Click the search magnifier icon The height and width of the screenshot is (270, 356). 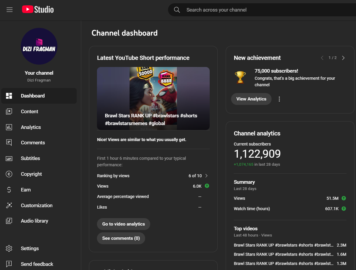(x=177, y=10)
